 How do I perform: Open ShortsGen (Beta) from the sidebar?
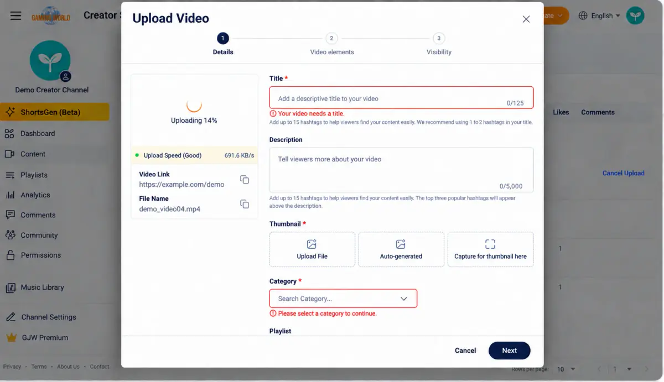point(55,112)
